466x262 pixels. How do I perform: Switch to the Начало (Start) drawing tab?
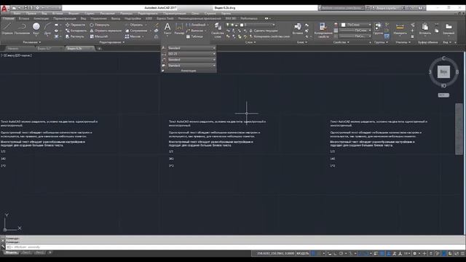(x=13, y=49)
